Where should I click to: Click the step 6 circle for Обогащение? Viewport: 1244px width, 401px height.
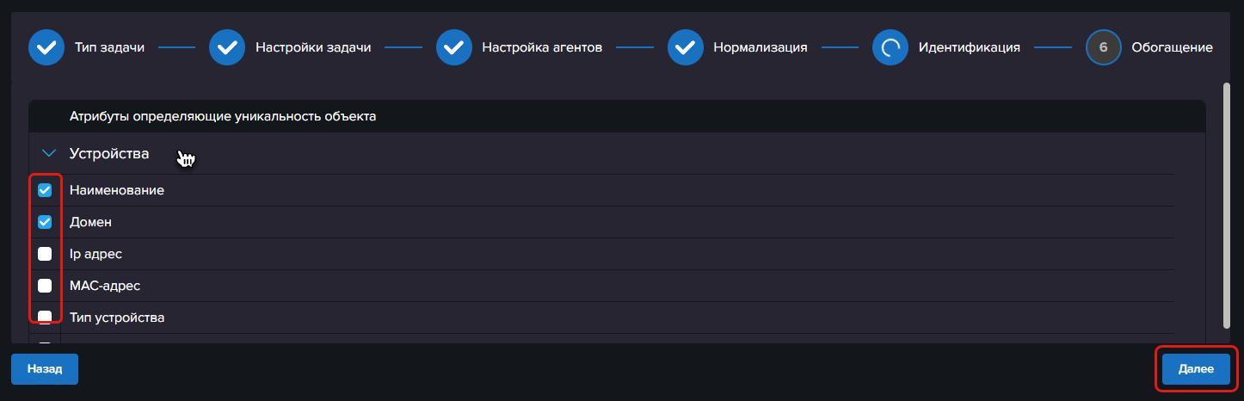click(1103, 47)
